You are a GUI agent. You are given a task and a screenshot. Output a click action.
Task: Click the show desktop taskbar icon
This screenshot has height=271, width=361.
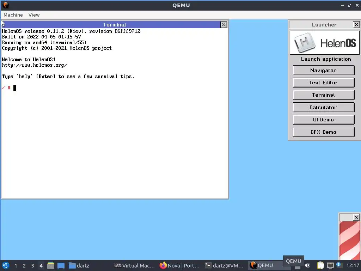click(61, 265)
